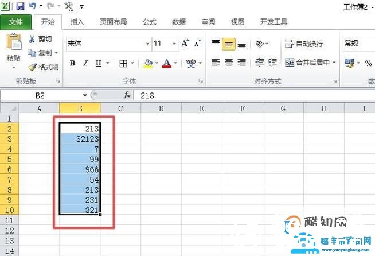The width and height of the screenshot is (375, 256).
Task: Click the 剪切 (Cut) button
Action: pyautogui.click(x=40, y=39)
